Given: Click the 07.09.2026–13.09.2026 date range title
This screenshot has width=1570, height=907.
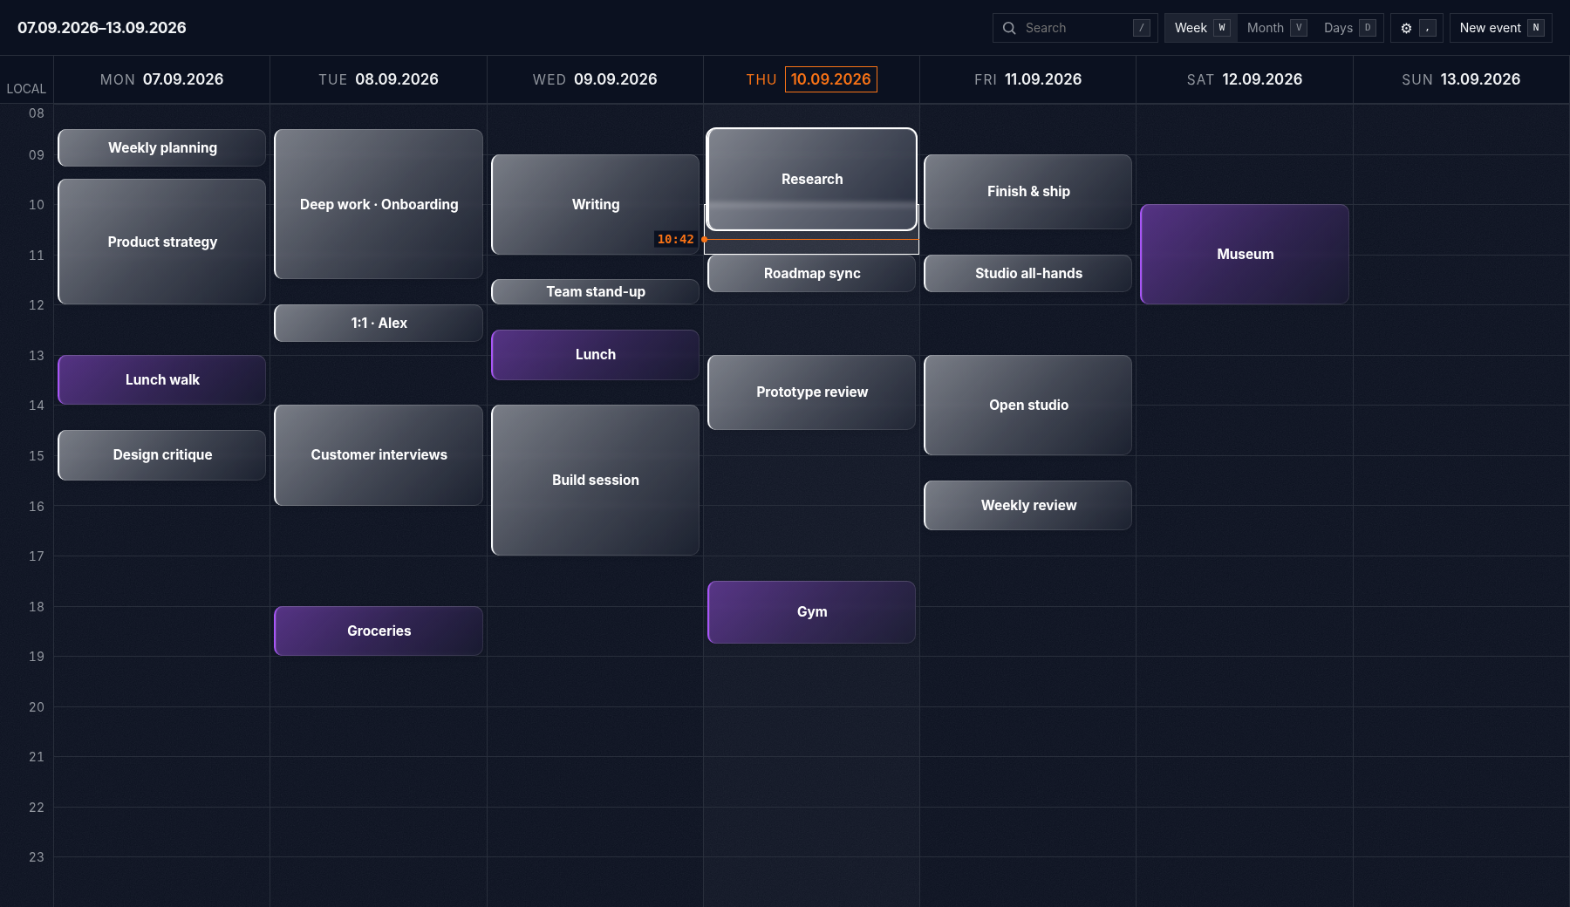Looking at the screenshot, I should [x=102, y=28].
